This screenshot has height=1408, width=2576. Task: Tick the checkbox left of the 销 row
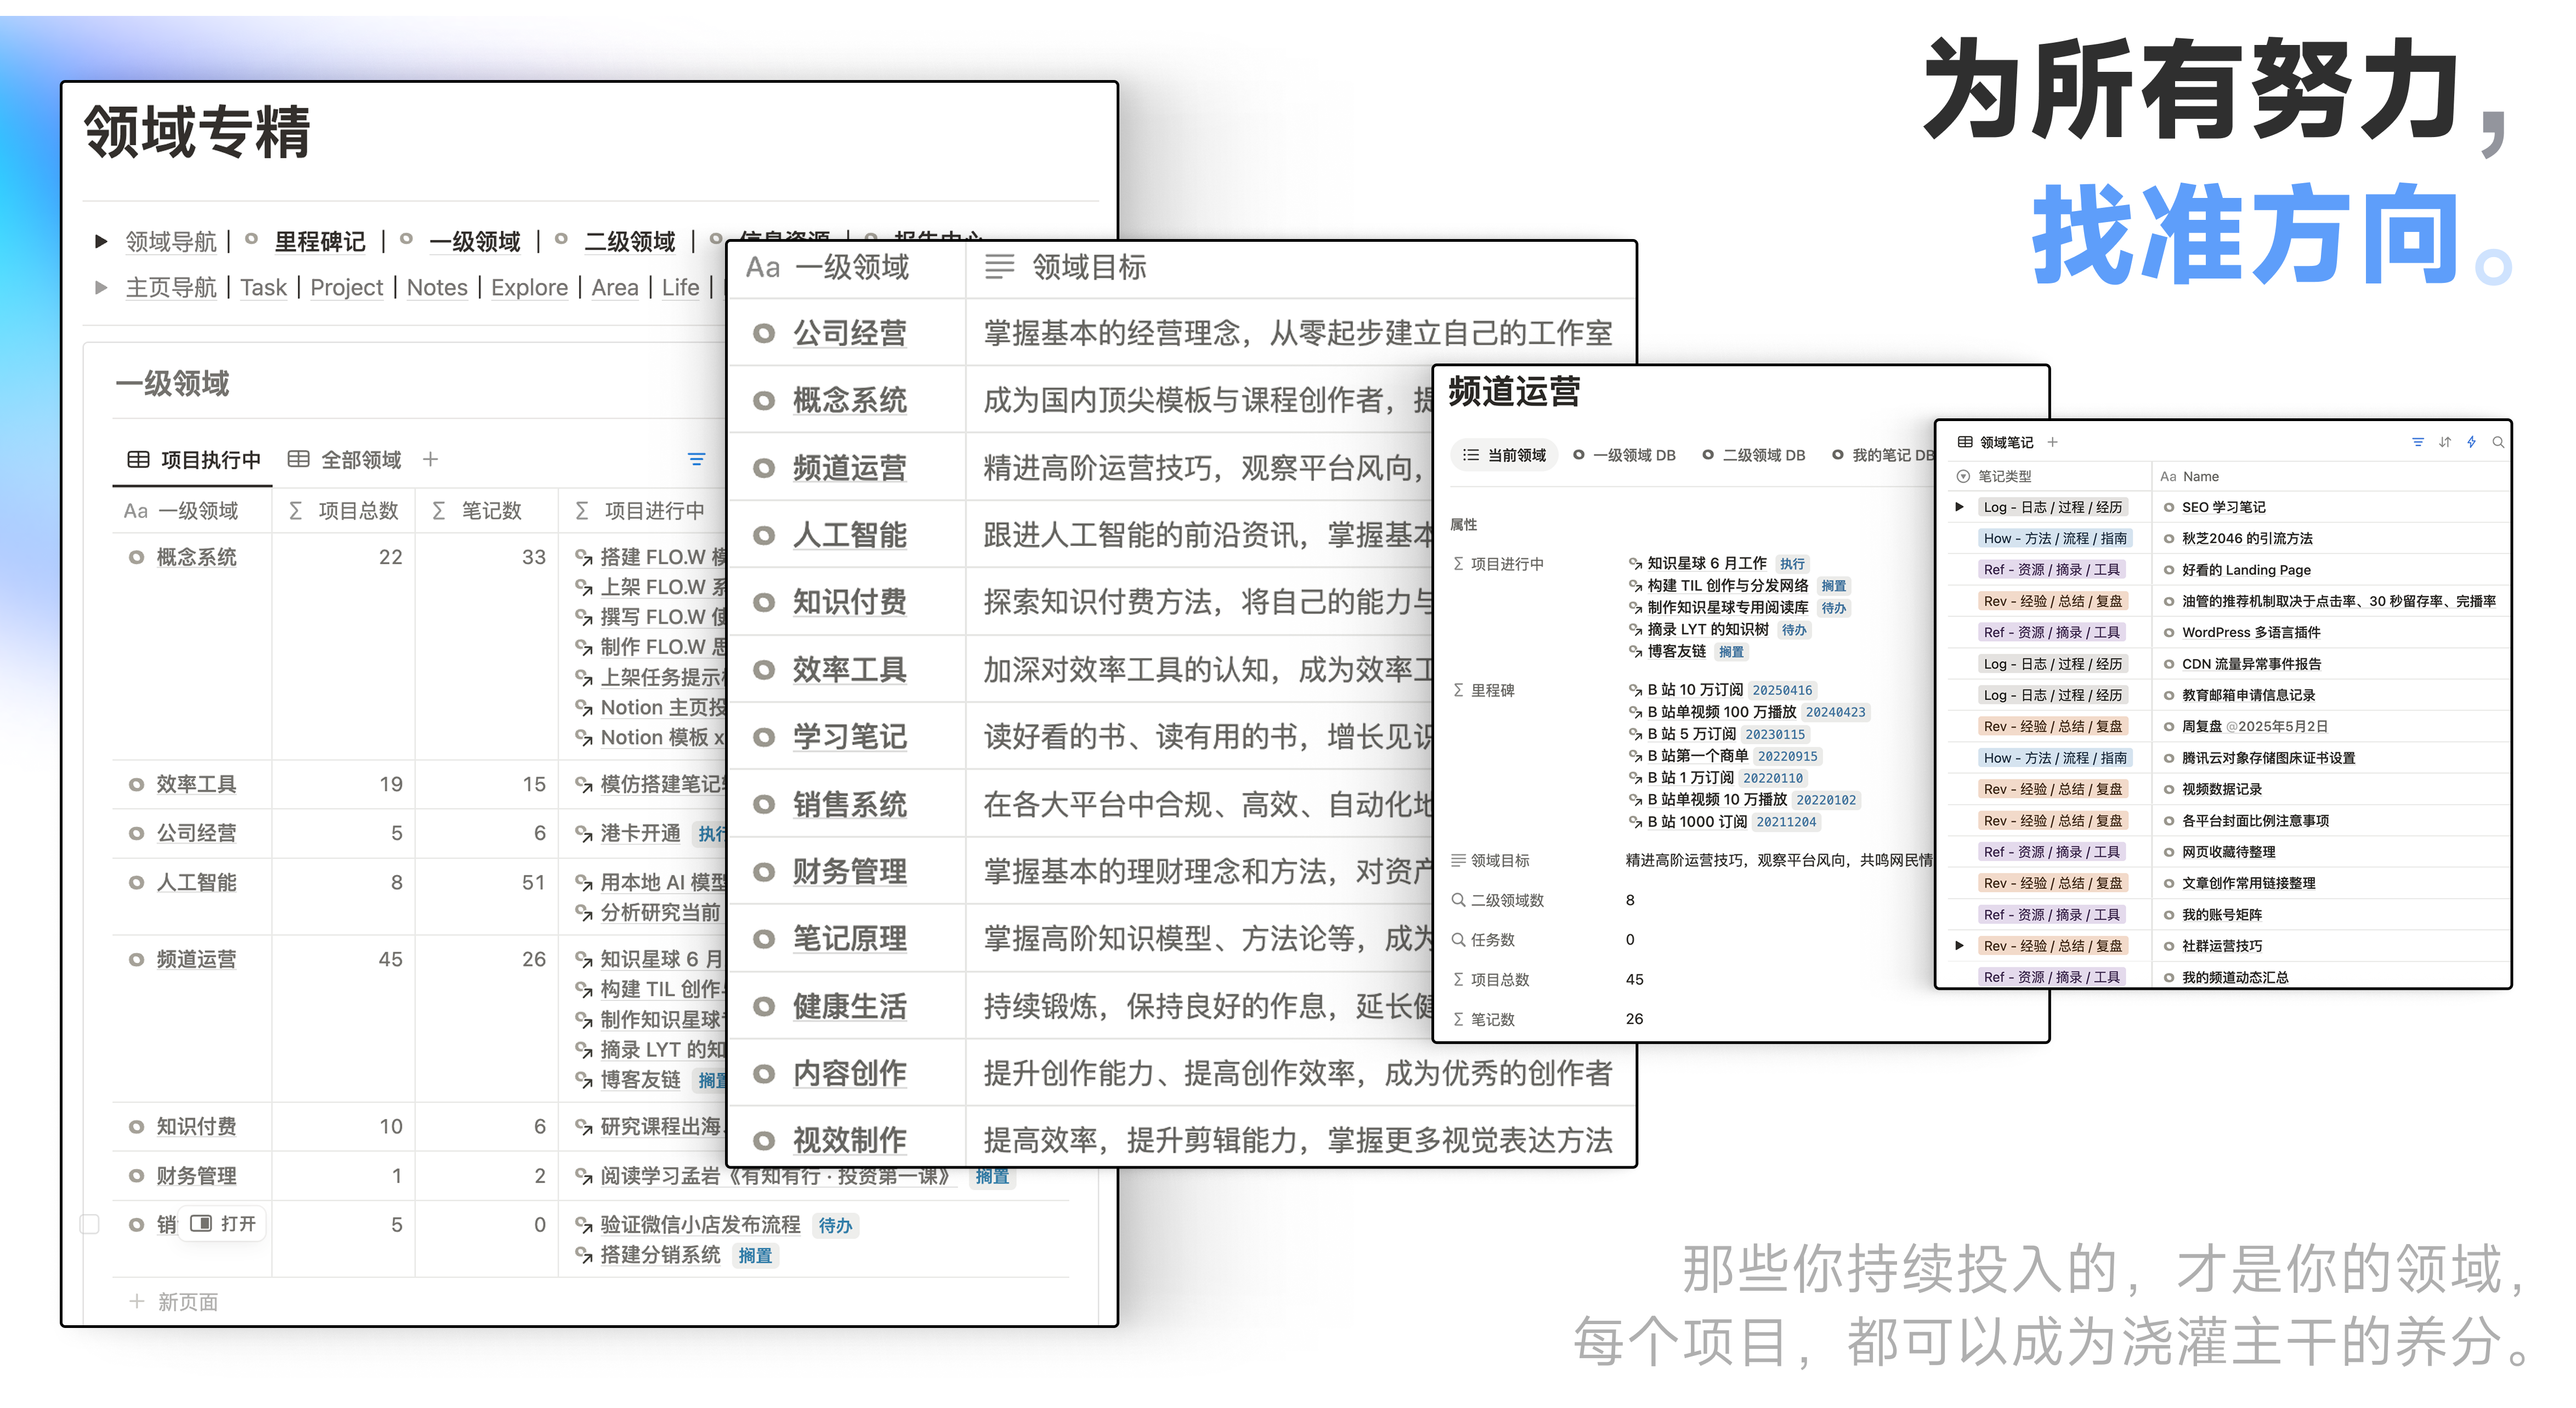(x=90, y=1224)
